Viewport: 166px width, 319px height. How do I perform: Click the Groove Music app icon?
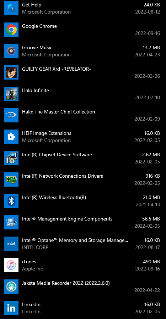[x=11, y=51]
